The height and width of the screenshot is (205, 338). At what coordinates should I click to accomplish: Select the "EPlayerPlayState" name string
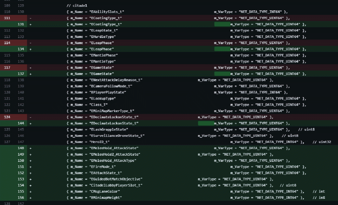coord(108,92)
